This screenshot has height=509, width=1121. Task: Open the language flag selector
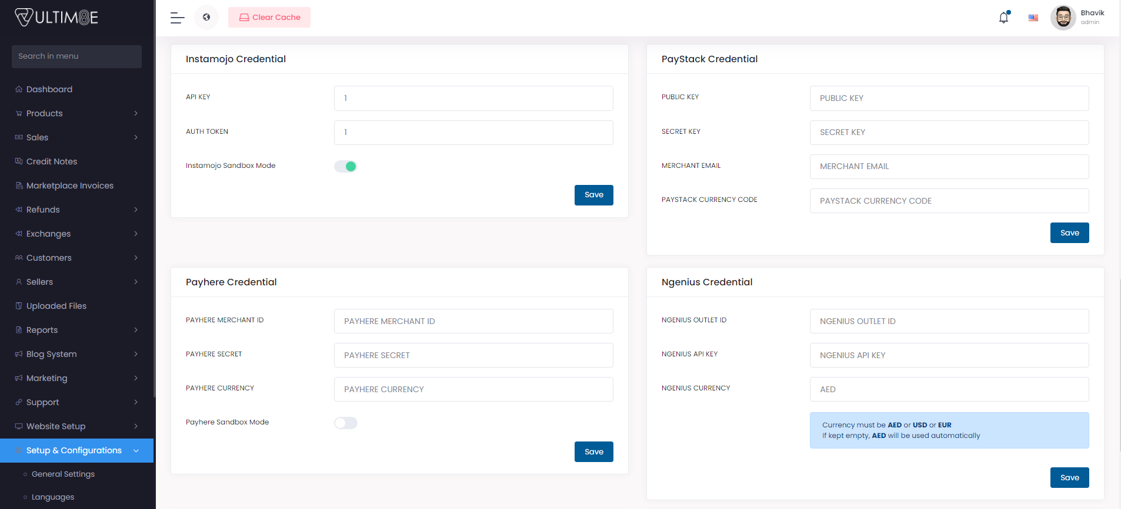coord(1033,18)
